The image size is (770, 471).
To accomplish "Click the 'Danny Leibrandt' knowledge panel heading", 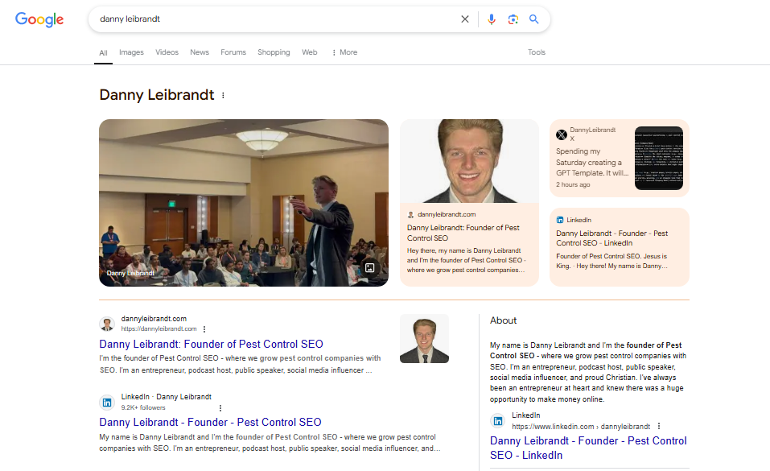I will click(157, 95).
